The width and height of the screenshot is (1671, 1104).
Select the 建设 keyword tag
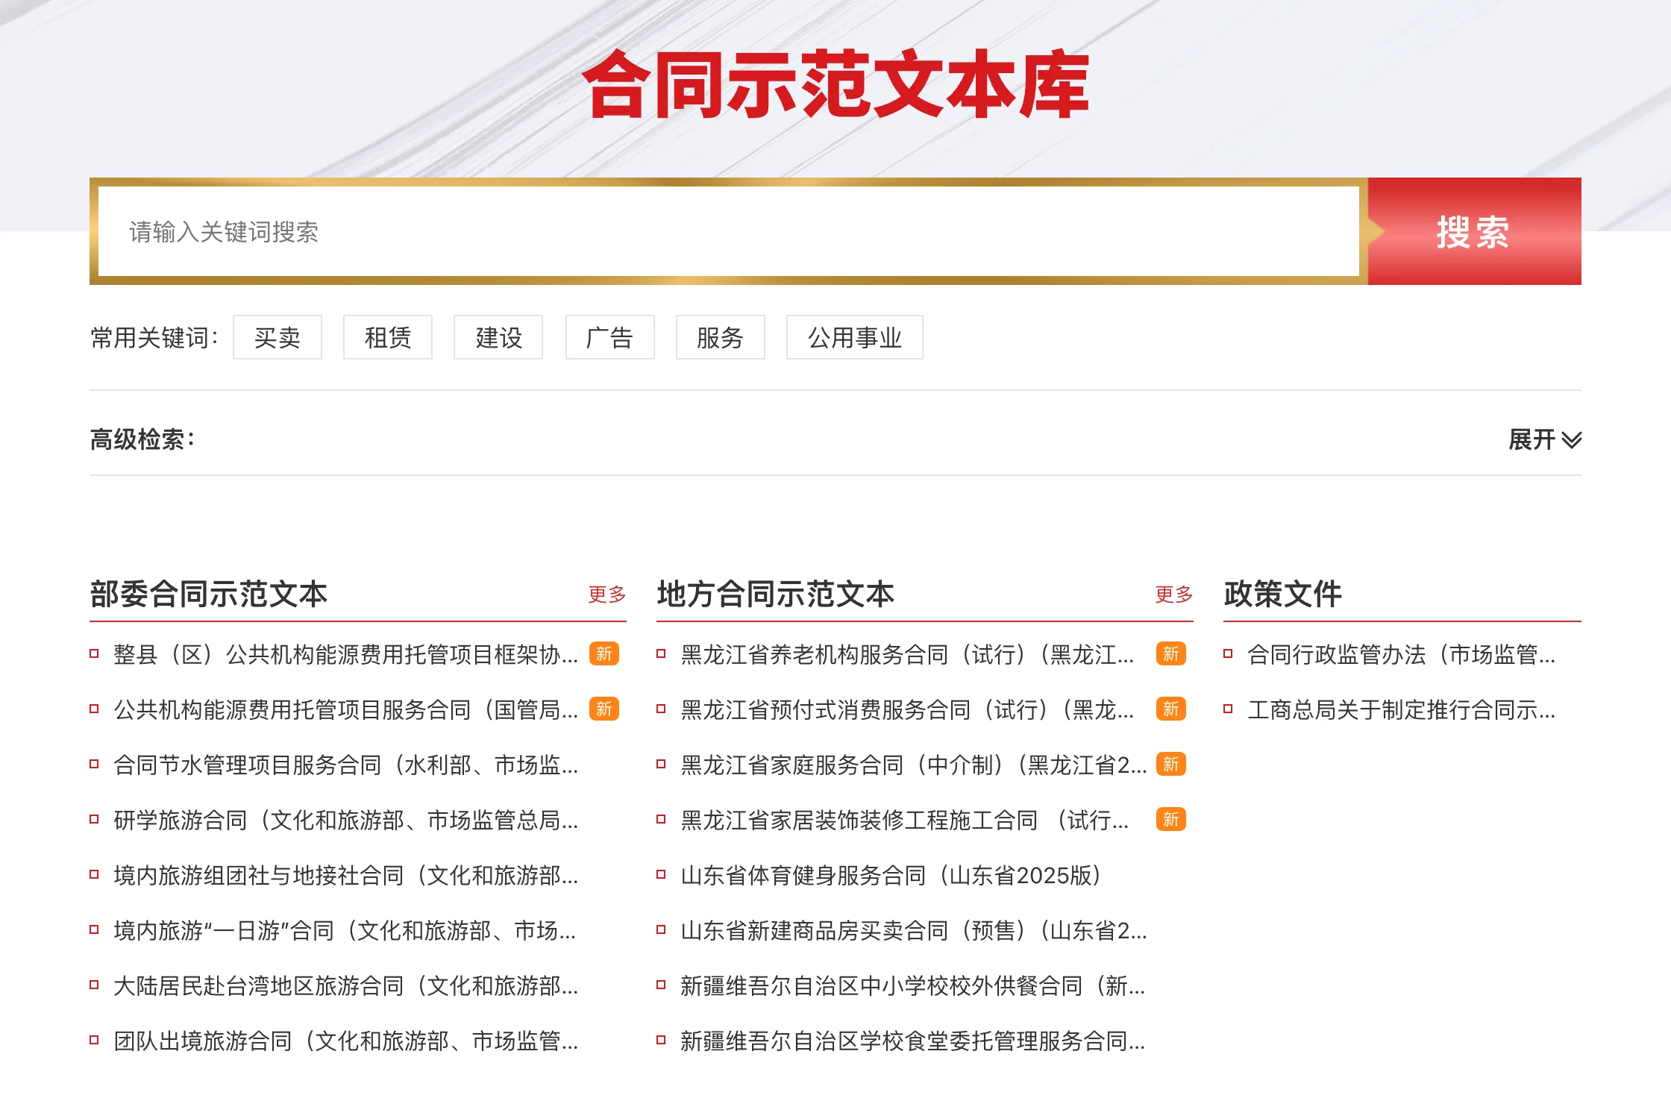(498, 337)
